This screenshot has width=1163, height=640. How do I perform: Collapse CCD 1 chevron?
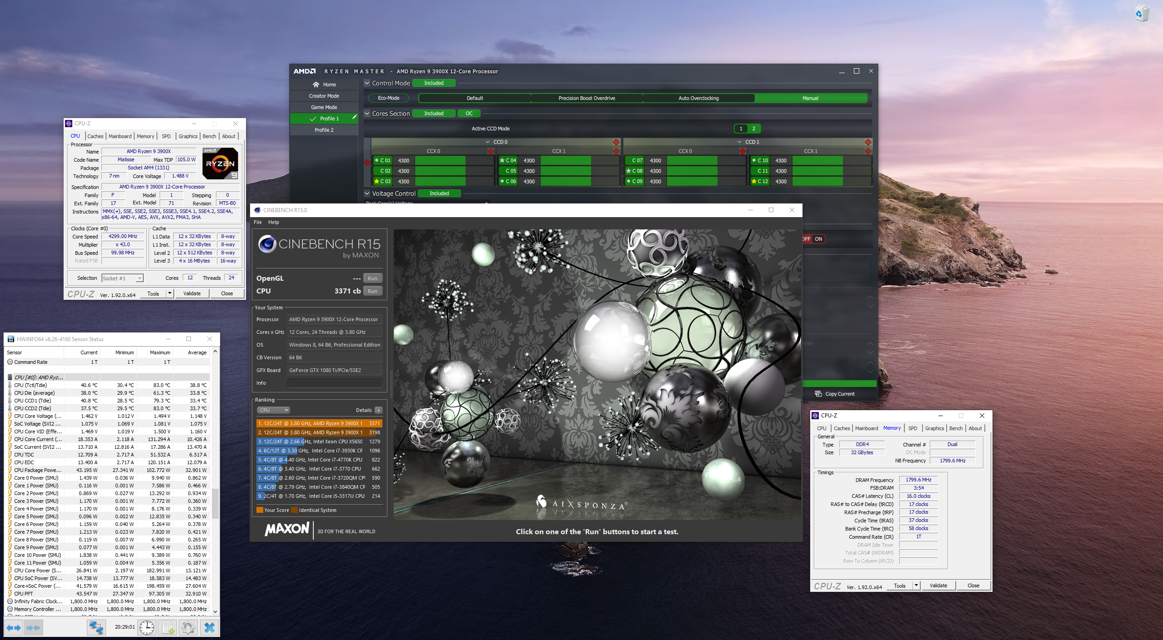pyautogui.click(x=740, y=142)
